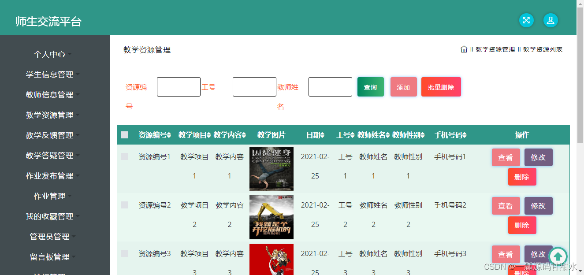Sort by 日期 column arrows
584x275 pixels.
tap(323, 135)
